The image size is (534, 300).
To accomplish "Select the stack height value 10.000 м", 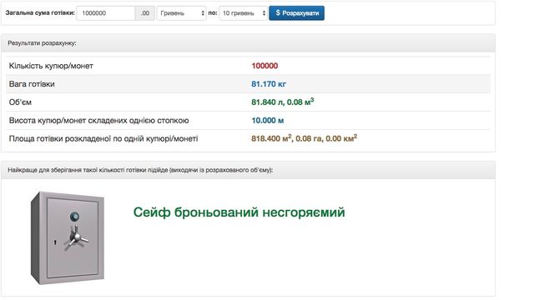I will [268, 120].
